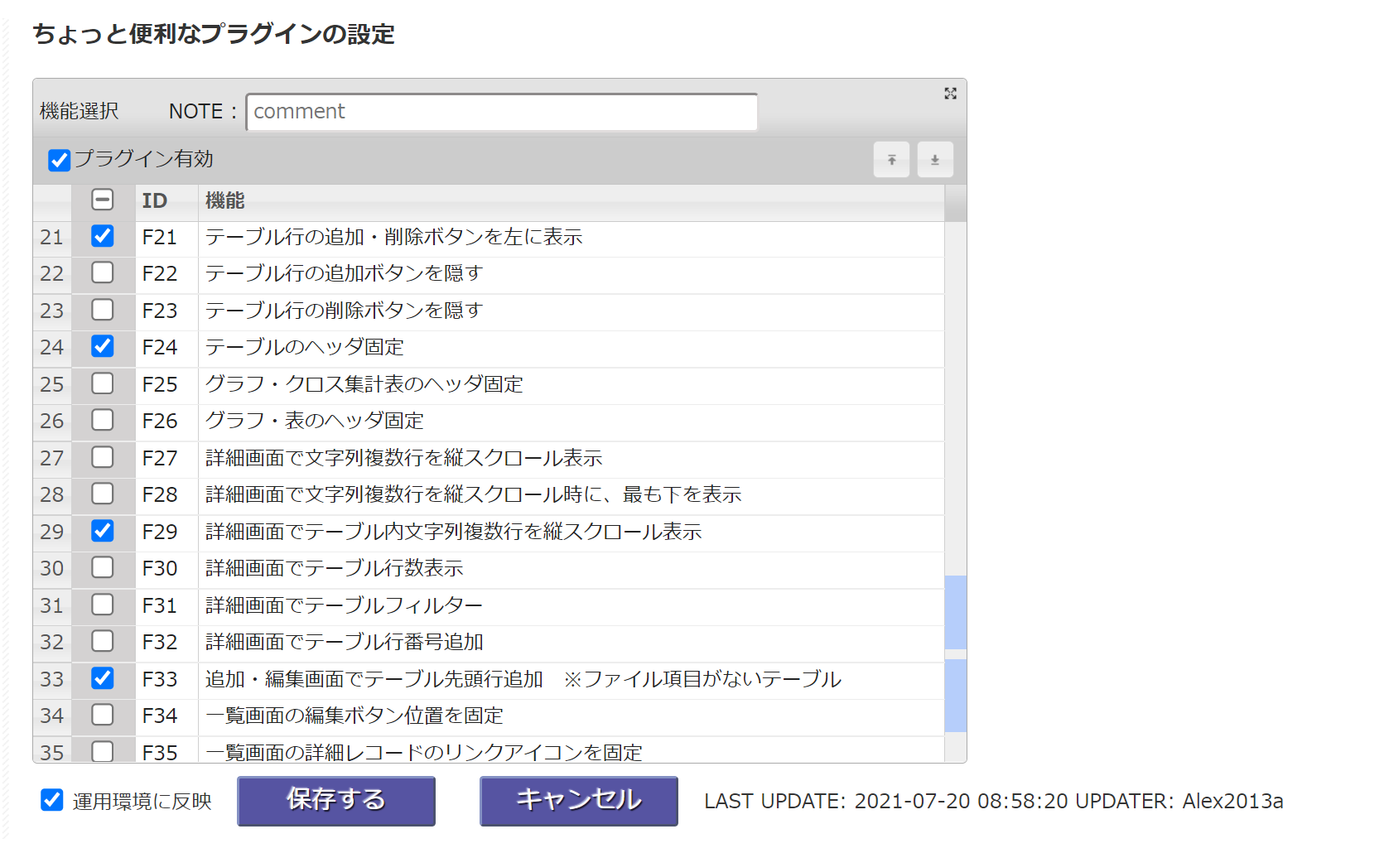Viewport: 1384px width, 853px height.
Task: Click text テーブル行の削除ボタンを隠す
Action: [345, 311]
